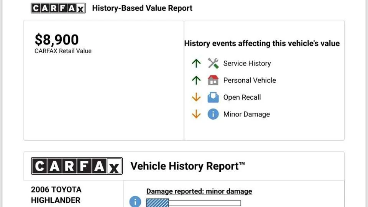Image resolution: width=368 pixels, height=207 pixels.
Task: Click the 2006 Toyota Highlander title
Action: pyautogui.click(x=56, y=195)
